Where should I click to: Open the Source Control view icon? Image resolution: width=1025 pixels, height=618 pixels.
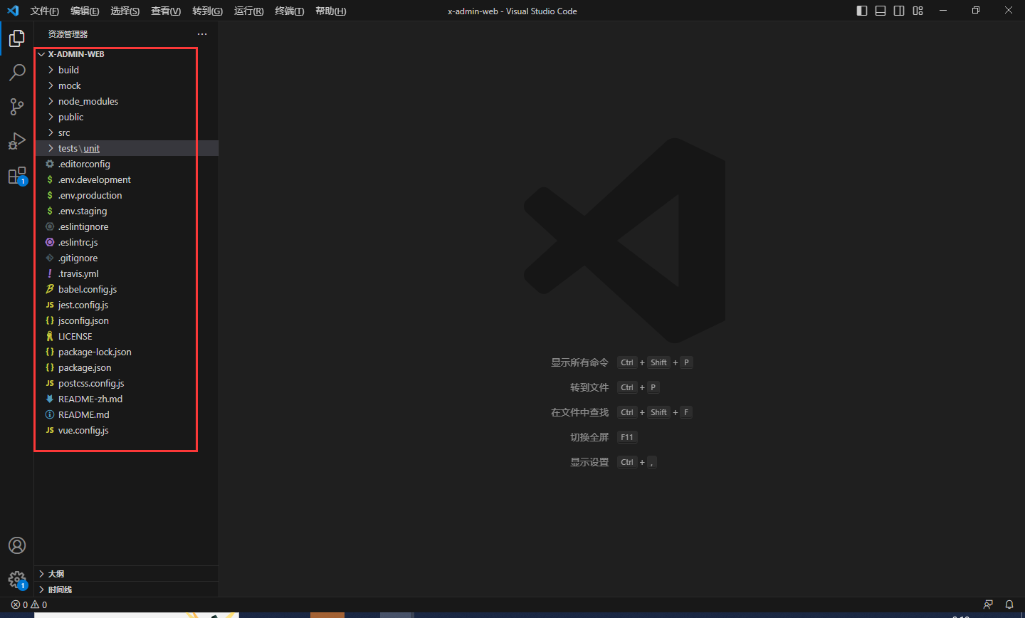point(17,107)
